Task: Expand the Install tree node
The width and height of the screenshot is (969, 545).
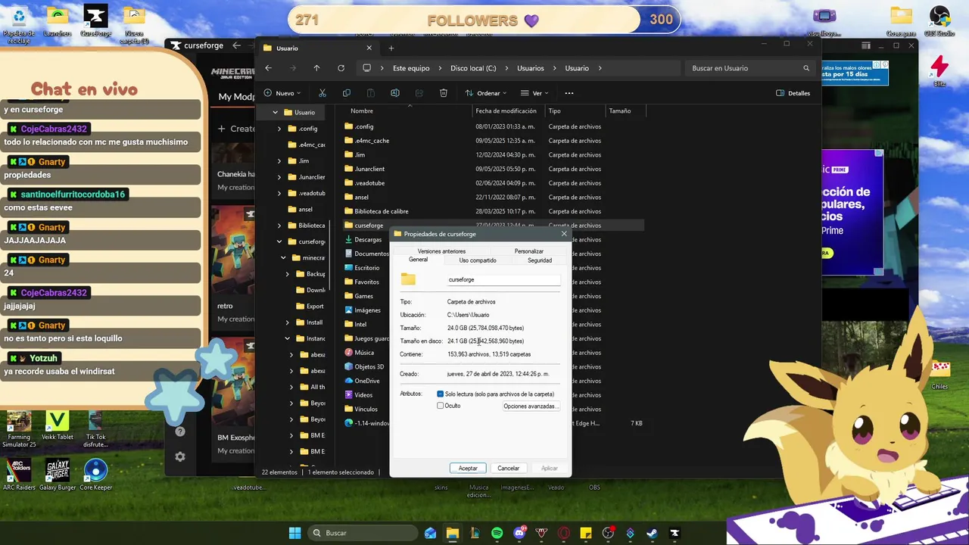Action: click(288, 322)
